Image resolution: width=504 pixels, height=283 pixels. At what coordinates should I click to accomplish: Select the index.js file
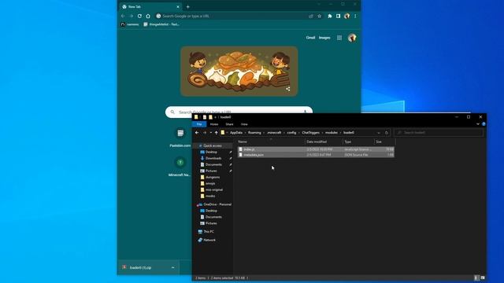click(316, 149)
